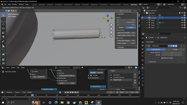Viewport: 187px width, 105px height.
Task: Select Simple subdivision type
Action: [x=175, y=49]
